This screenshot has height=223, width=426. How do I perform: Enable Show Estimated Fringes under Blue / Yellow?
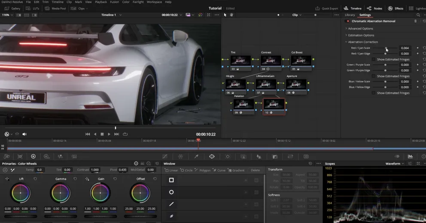(x=374, y=93)
